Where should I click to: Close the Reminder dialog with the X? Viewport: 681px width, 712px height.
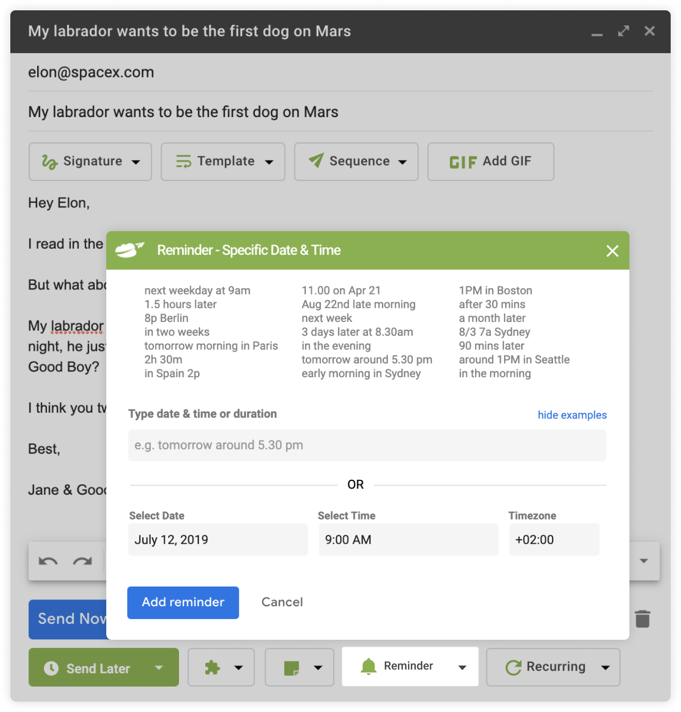[x=612, y=251]
